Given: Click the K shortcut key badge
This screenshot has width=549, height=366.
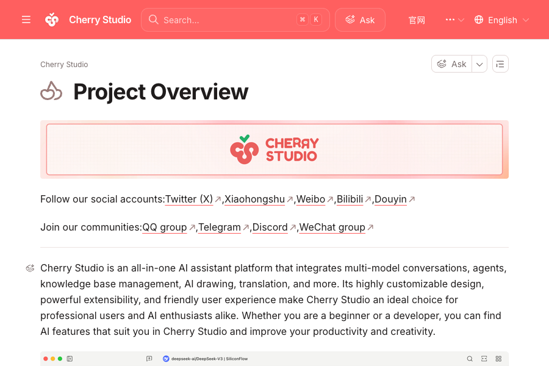Looking at the screenshot, I should pos(316,20).
